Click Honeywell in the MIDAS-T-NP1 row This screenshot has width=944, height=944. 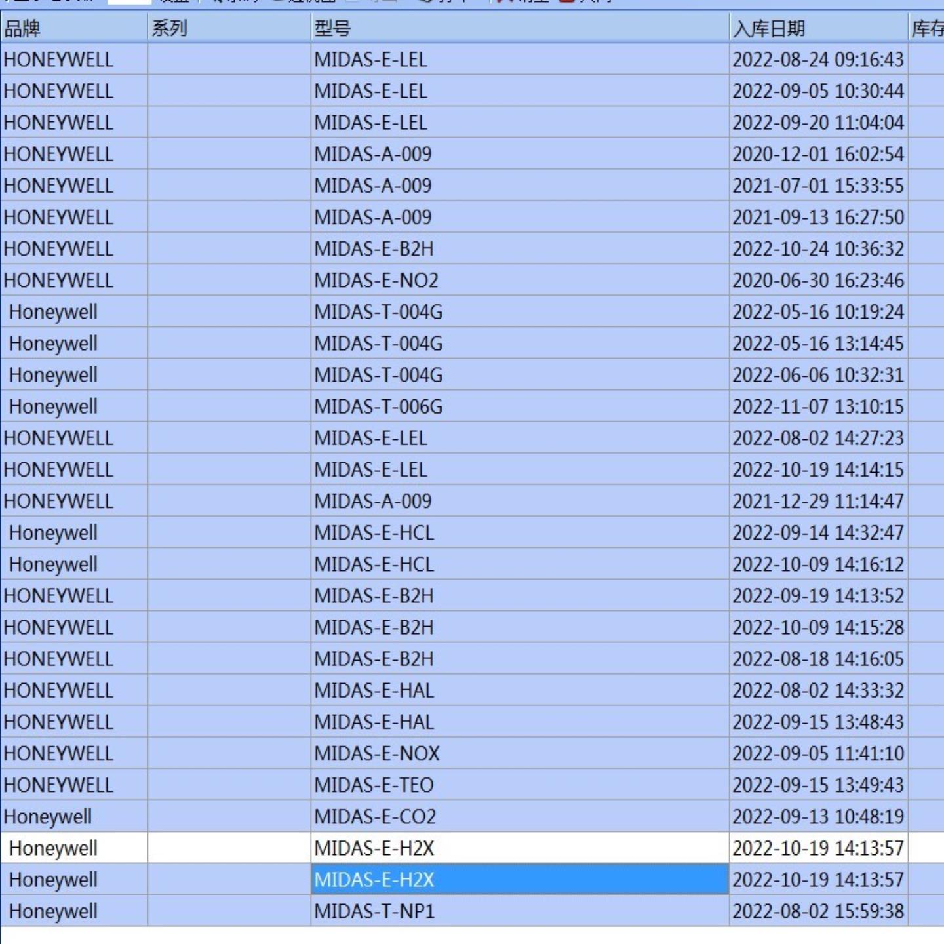click(74, 911)
